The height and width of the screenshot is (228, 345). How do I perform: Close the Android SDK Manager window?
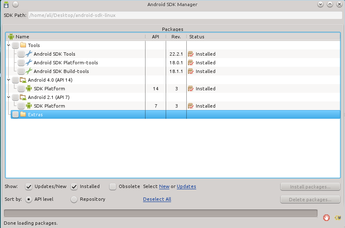pyautogui.click(x=339, y=4)
